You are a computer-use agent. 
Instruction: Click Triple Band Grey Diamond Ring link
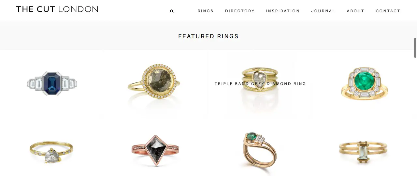point(260,84)
